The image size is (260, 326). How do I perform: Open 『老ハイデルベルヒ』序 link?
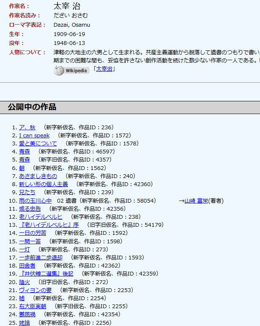tap(49, 225)
